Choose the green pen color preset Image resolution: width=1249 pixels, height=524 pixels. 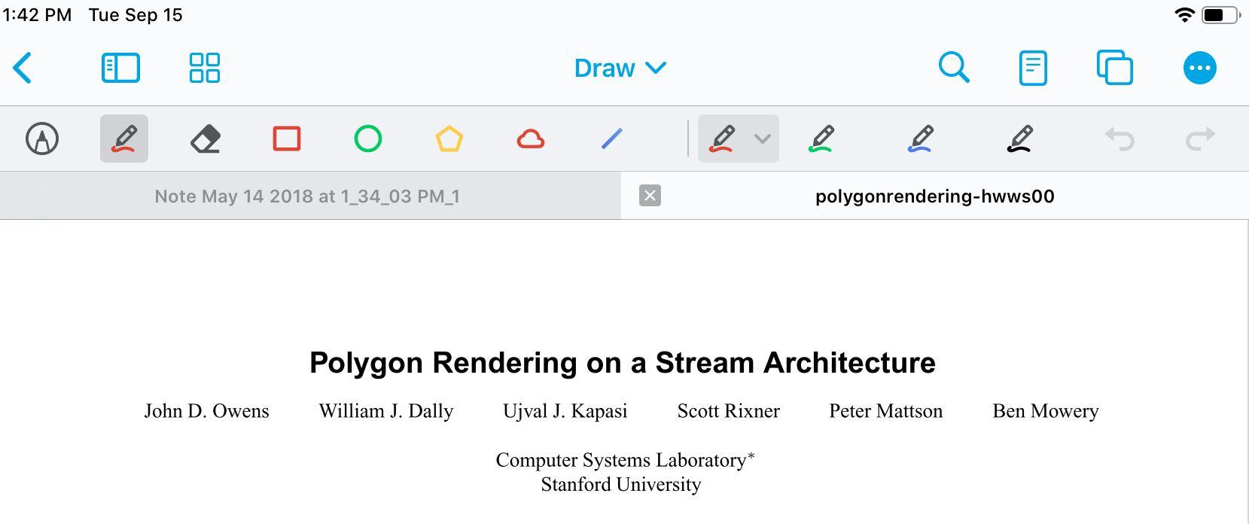(x=821, y=139)
